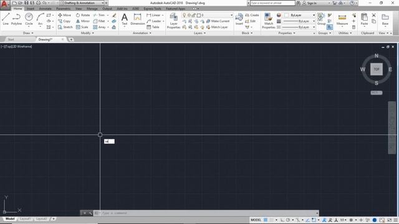Viewport: 399px width, 224px height.
Task: Switch to the Express Tools tab
Action: (152, 9)
